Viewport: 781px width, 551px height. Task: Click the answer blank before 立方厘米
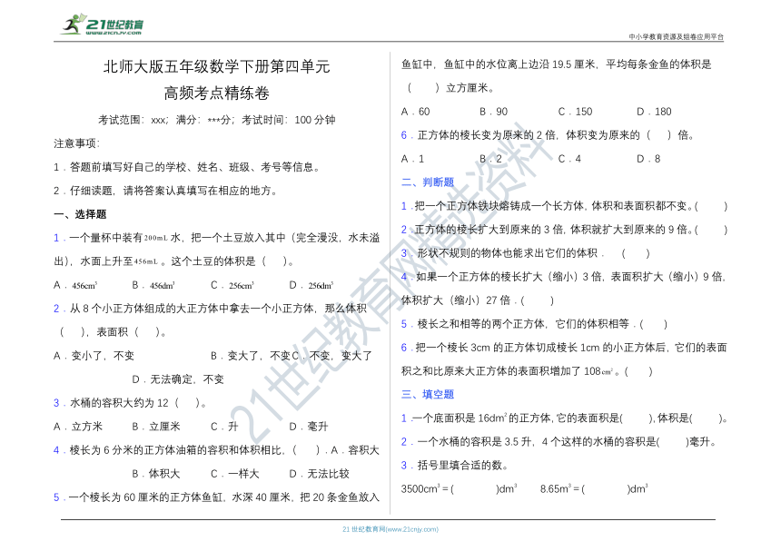coord(423,88)
